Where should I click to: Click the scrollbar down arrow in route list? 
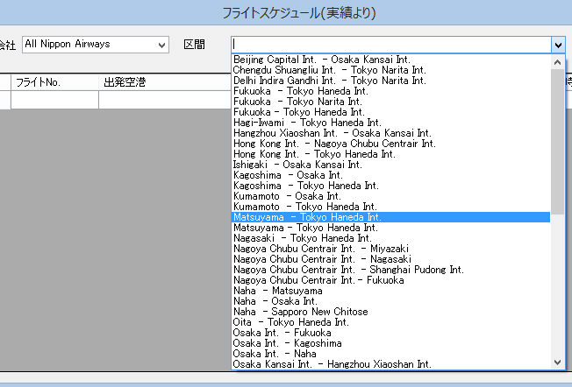tap(558, 362)
